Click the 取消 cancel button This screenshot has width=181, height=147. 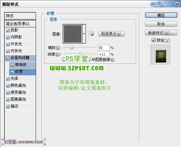point(161,24)
